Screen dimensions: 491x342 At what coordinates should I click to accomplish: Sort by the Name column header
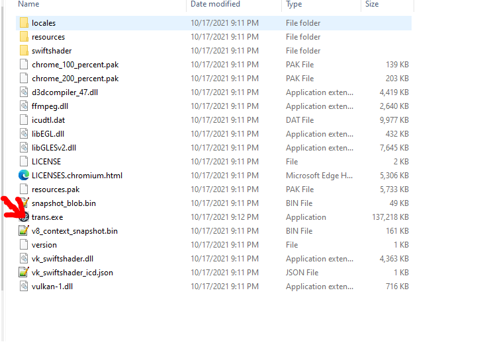[28, 4]
